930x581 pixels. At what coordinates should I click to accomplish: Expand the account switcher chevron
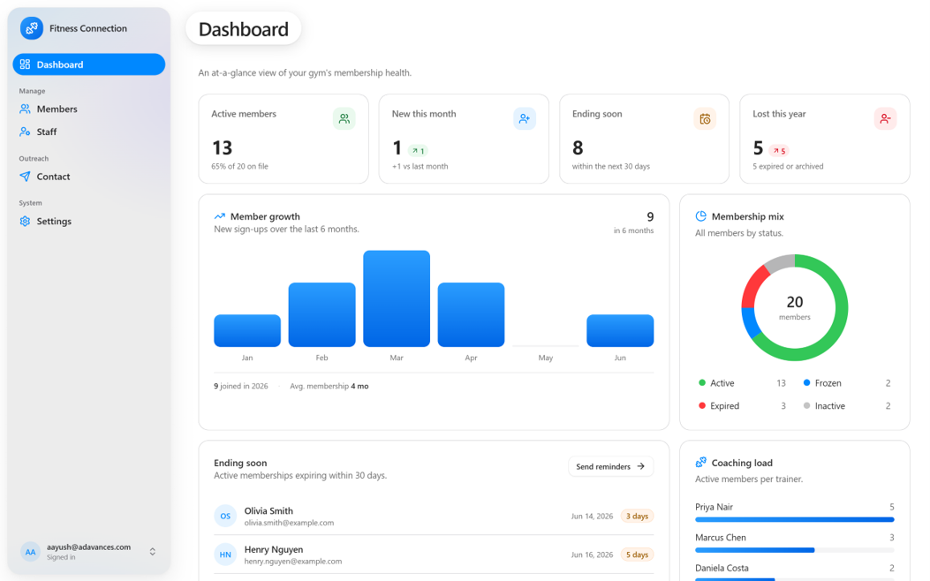(x=153, y=551)
